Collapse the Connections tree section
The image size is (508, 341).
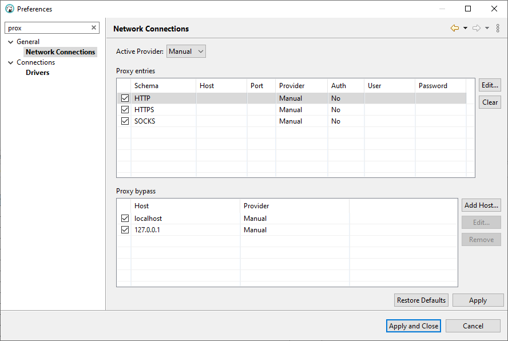click(x=10, y=62)
